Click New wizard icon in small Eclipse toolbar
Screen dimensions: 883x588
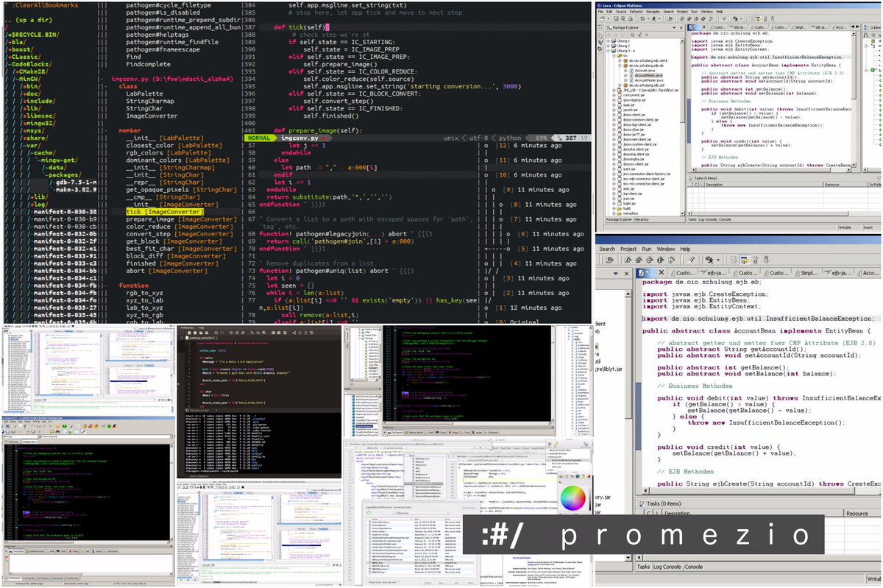[602, 19]
